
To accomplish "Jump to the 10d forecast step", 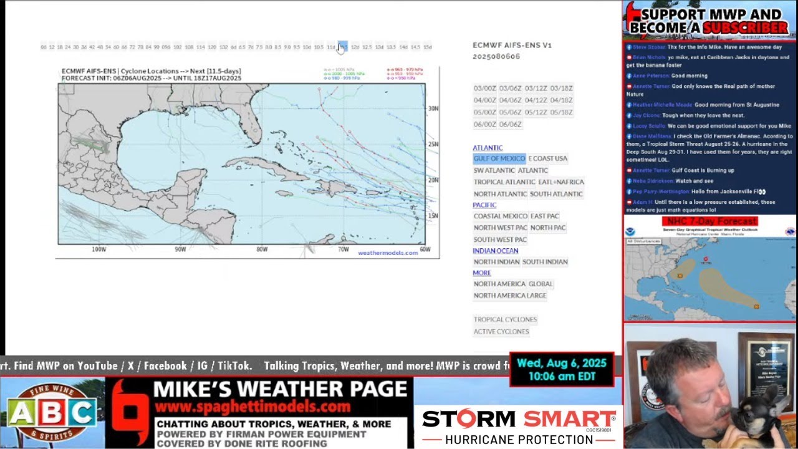I will coord(307,47).
